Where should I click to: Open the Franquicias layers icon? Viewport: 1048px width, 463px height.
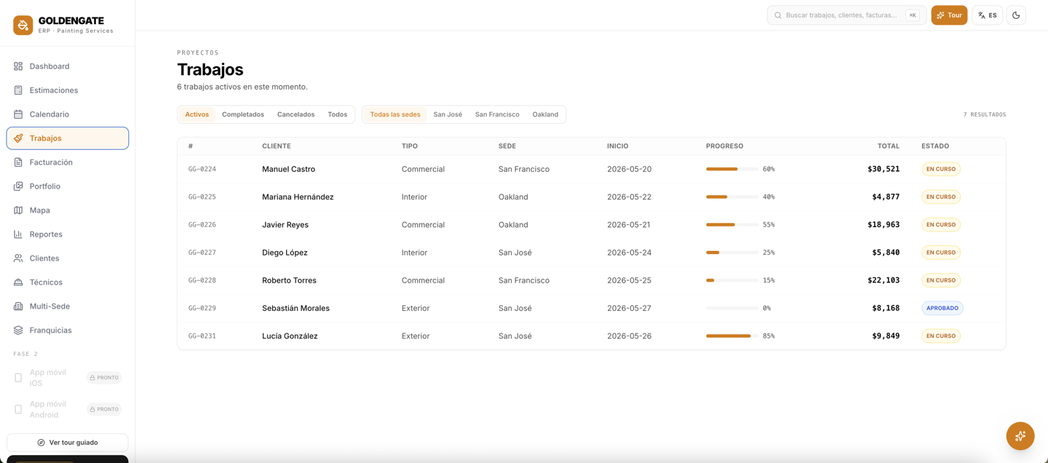pyautogui.click(x=18, y=331)
